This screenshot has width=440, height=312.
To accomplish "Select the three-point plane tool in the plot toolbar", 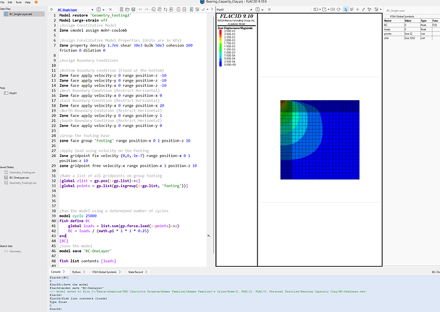I will [370, 10].
